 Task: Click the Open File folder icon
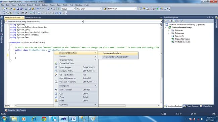14,9
